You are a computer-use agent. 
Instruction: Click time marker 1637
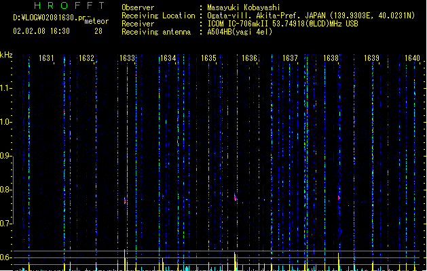point(290,58)
